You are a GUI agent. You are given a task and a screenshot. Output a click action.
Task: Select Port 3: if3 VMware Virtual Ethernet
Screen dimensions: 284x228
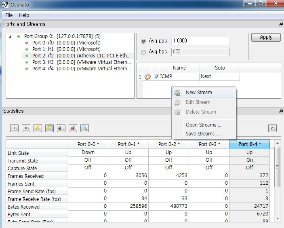pyautogui.click(x=81, y=62)
